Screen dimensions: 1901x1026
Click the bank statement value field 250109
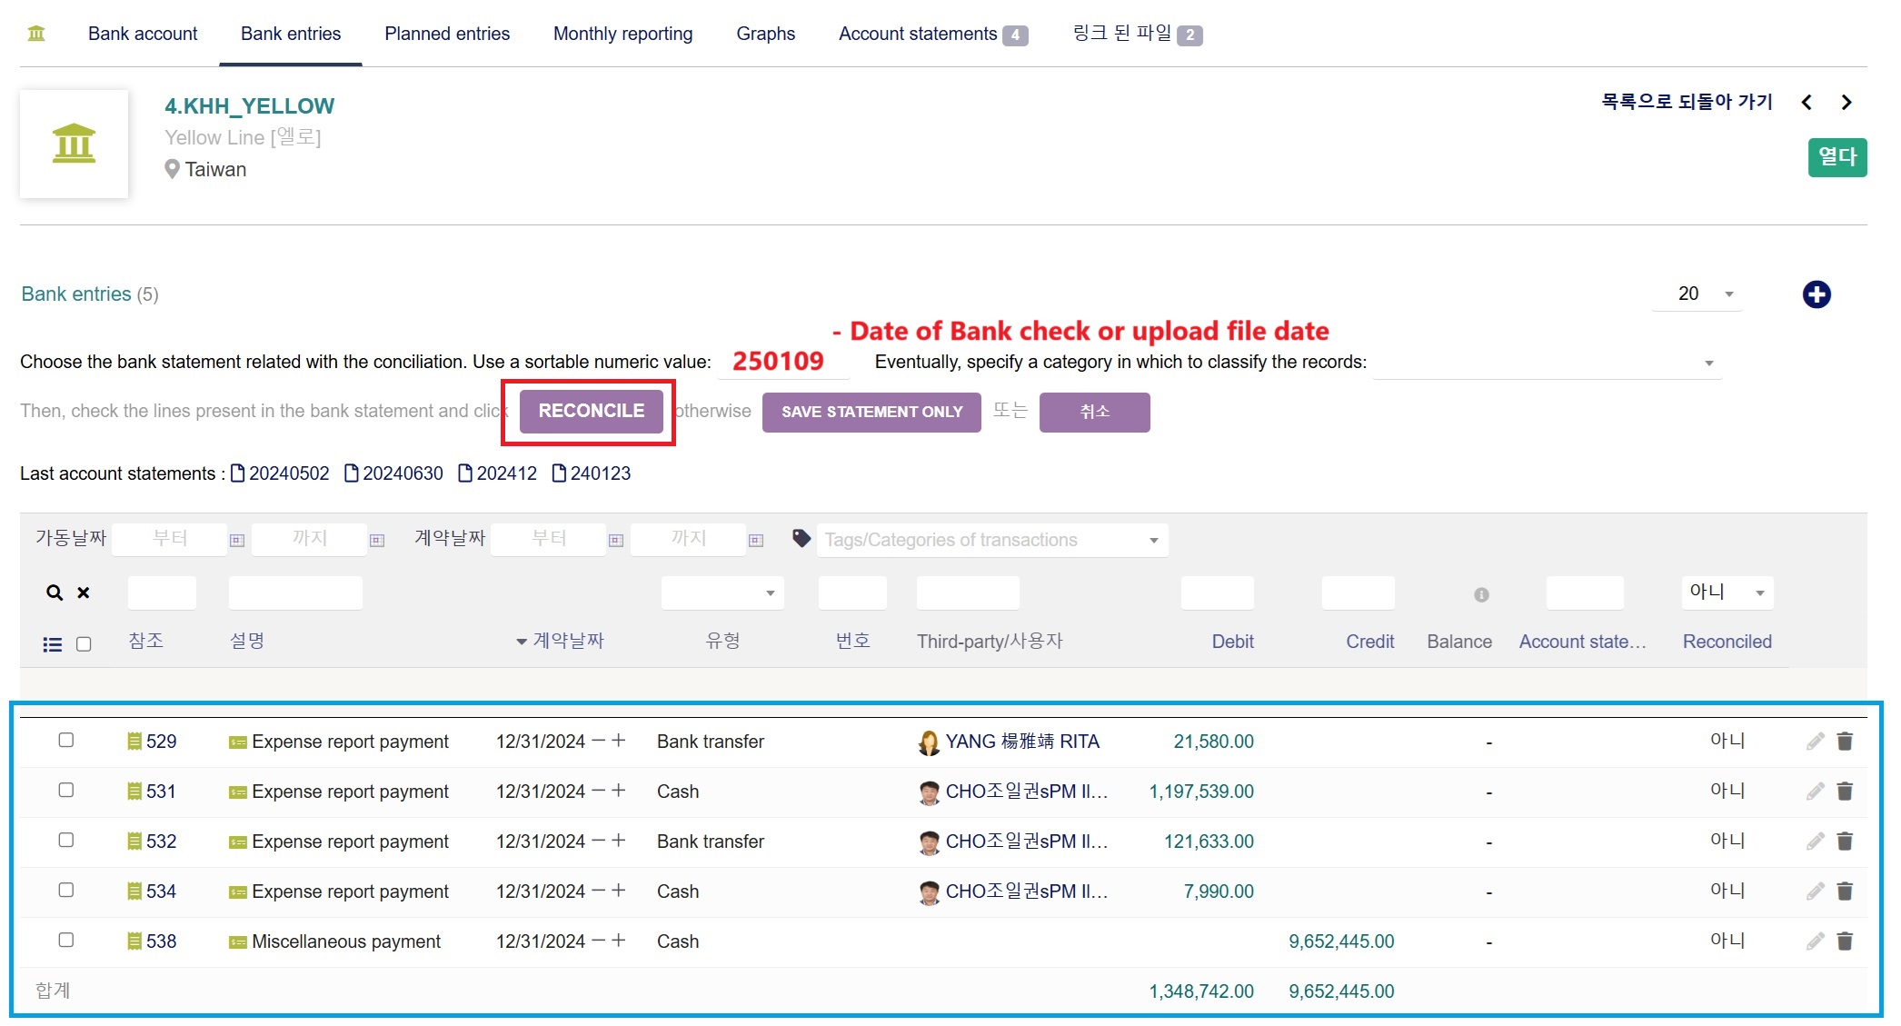click(780, 362)
